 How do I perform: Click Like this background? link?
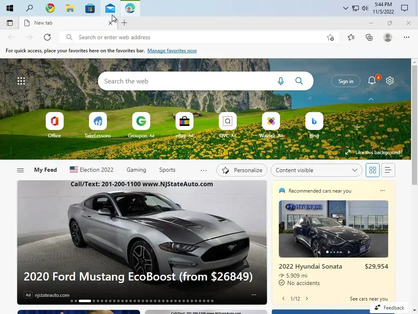[x=378, y=153]
